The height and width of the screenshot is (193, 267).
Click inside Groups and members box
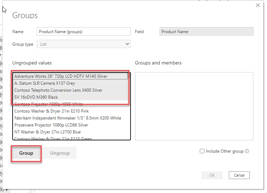[x=194, y=106]
